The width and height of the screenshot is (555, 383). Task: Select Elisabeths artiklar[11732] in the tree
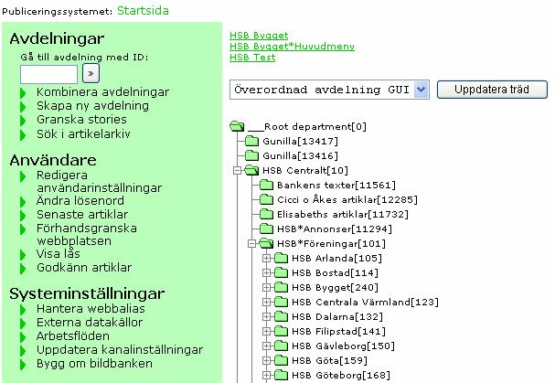coord(343,214)
